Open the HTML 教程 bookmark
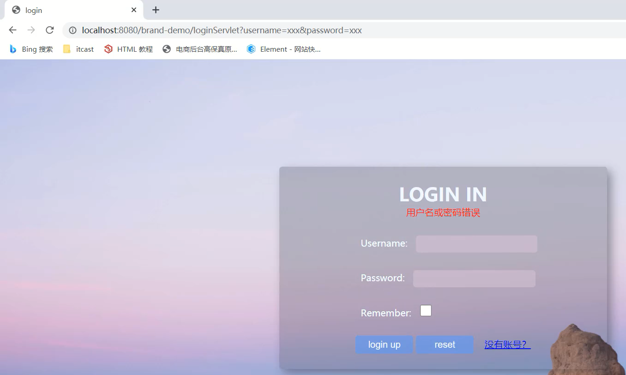This screenshot has width=626, height=375. 128,49
